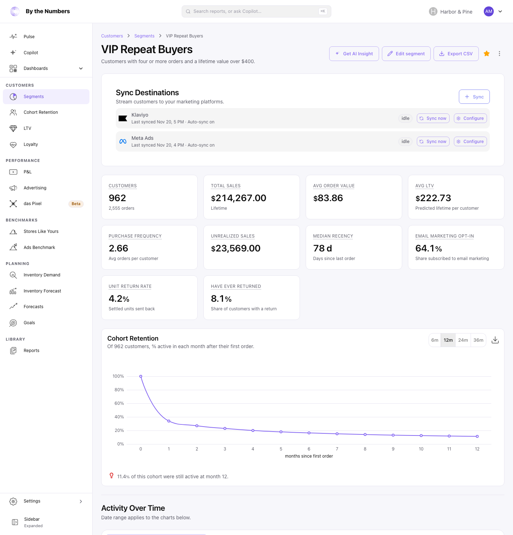Viewport: 513px width, 535px height.
Task: Click the LTV diamond icon
Action: tap(13, 128)
